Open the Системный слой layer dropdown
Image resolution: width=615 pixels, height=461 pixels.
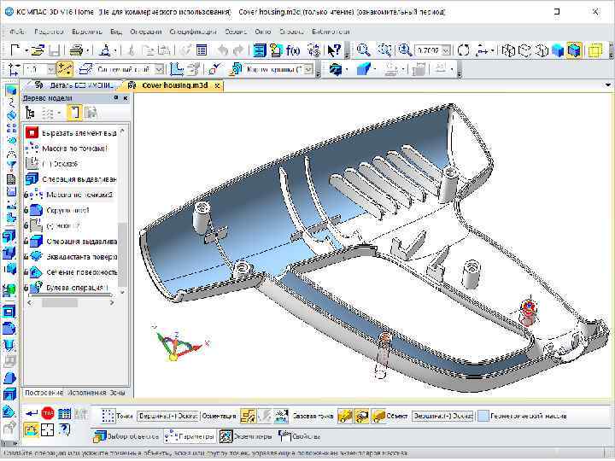point(159,70)
